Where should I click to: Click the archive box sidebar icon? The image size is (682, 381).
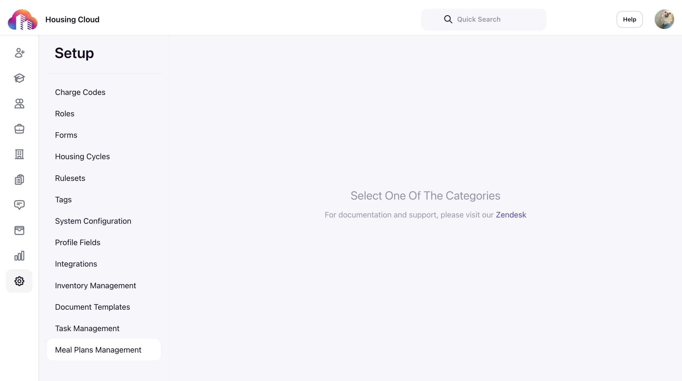[19, 230]
